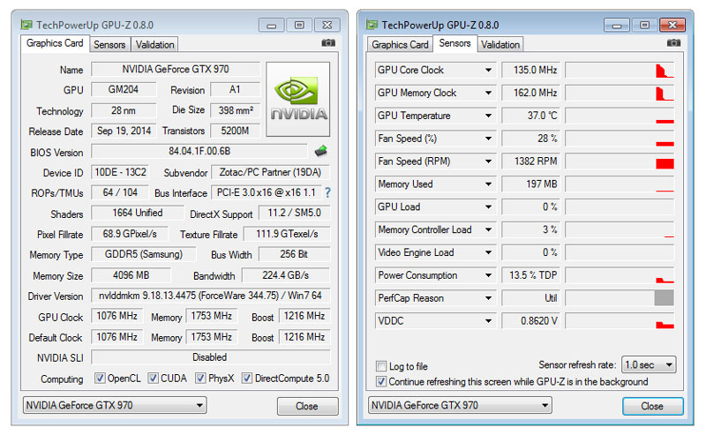Uncheck Continue refreshing in background option

(x=381, y=382)
